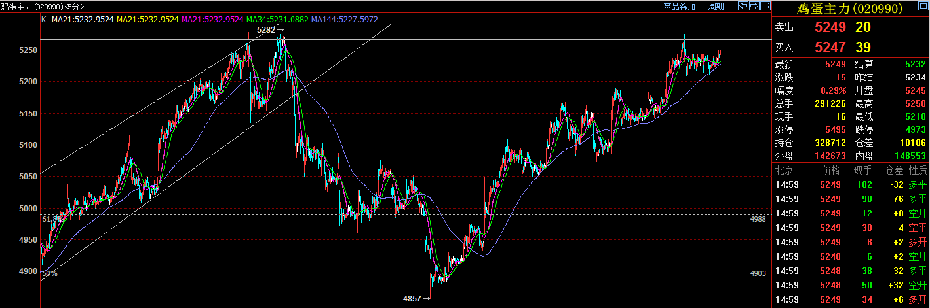Viewport: 930px width, 308px height.
Task: Click the 卖出 ask price 5249
Action: pos(831,27)
